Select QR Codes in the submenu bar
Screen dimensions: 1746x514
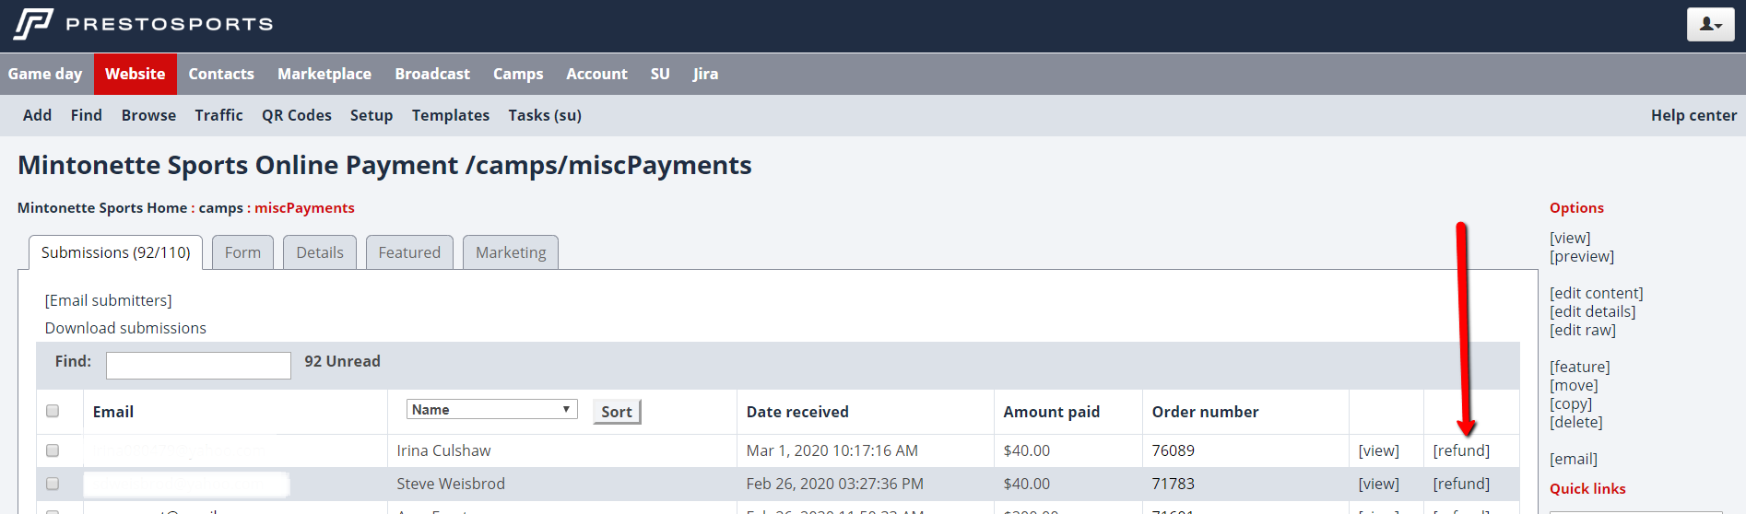[x=297, y=115]
